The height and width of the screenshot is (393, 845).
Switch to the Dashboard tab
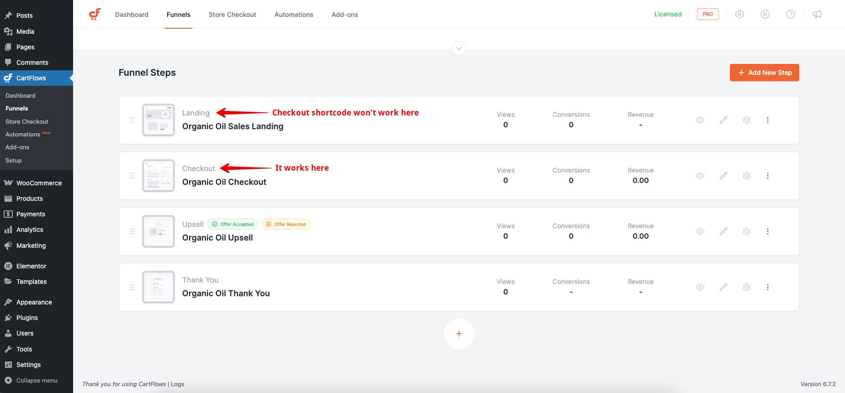pos(132,15)
